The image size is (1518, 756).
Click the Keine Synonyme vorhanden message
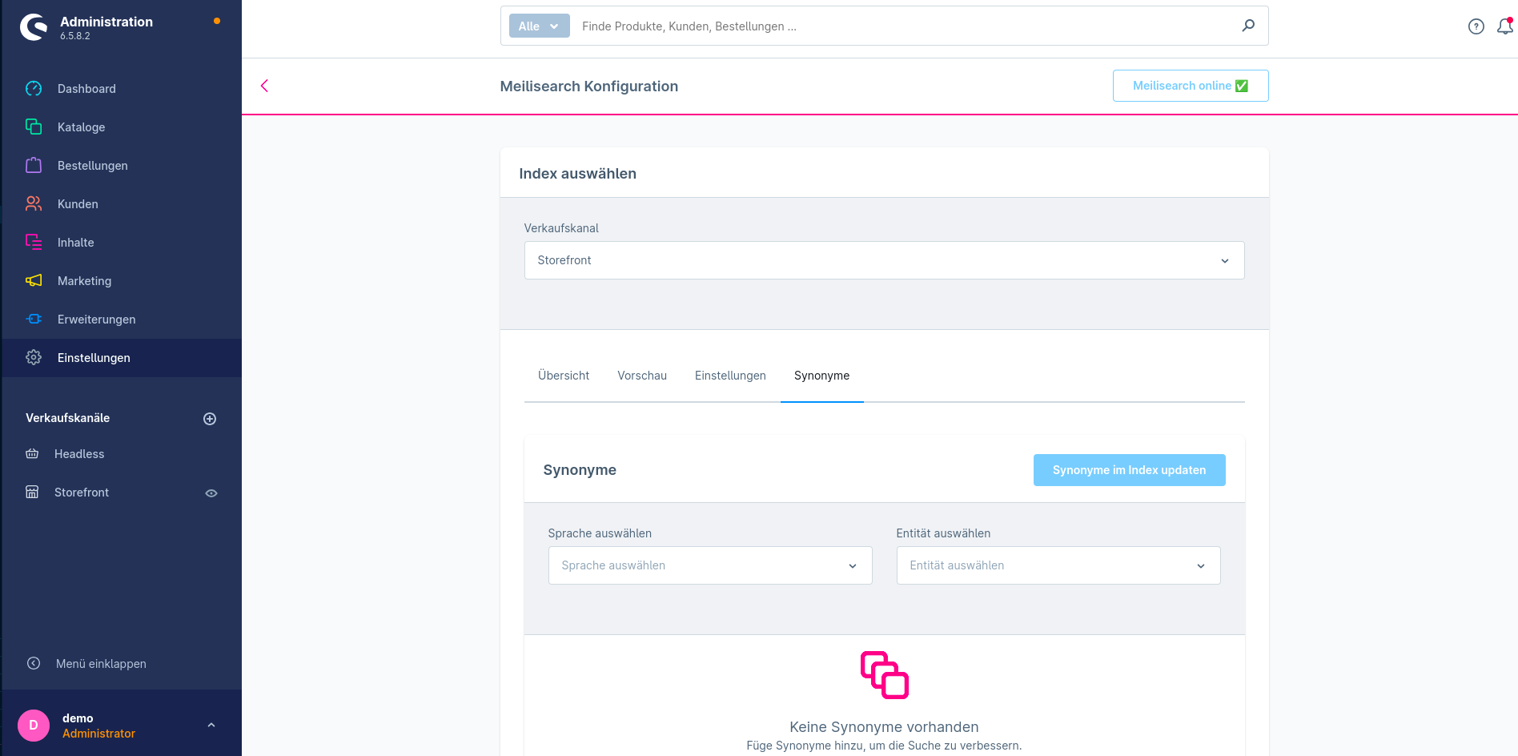[884, 727]
